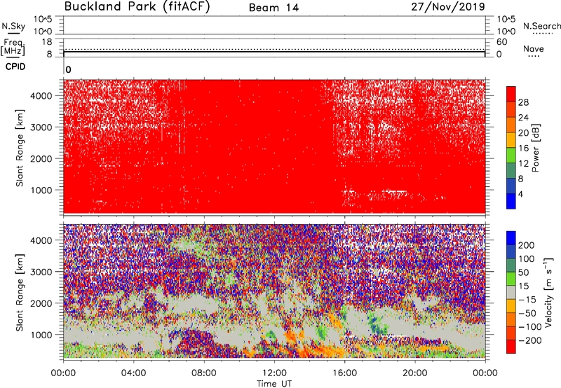Click the date 27/Nov/2019
This screenshot has height=388, width=561.
point(448,7)
